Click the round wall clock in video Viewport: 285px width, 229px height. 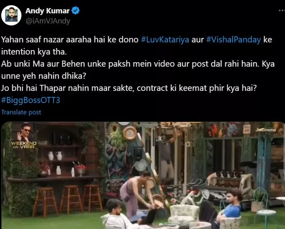click(x=130, y=133)
